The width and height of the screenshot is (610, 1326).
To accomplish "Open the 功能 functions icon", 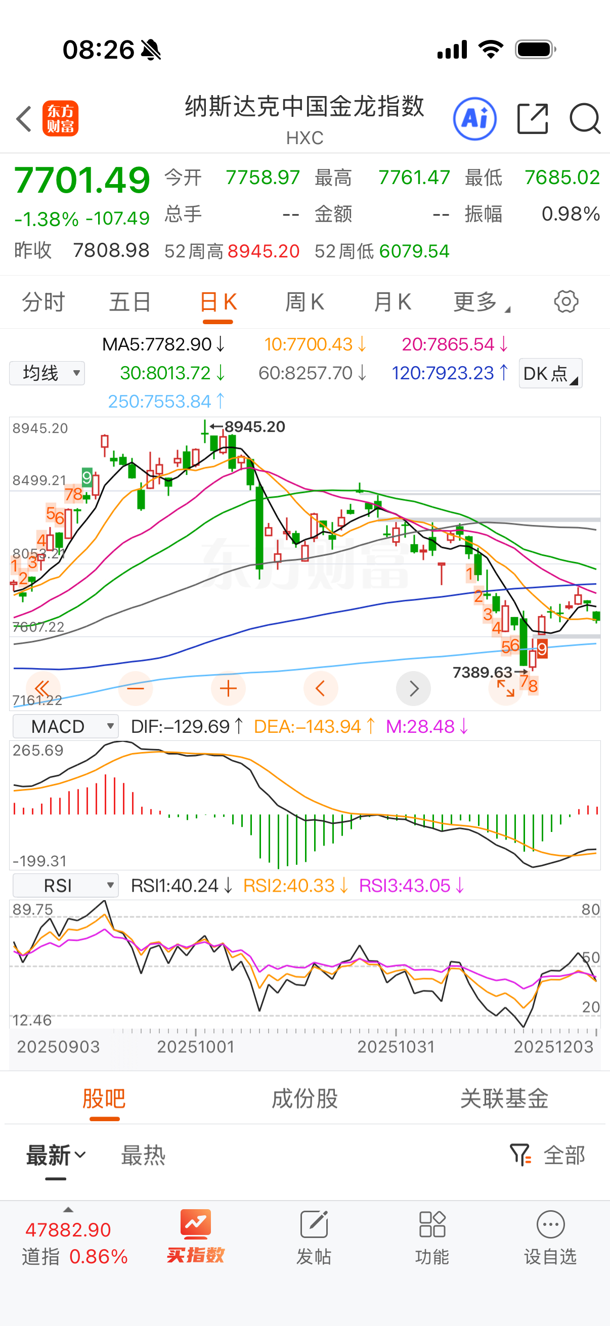I will (432, 1238).
